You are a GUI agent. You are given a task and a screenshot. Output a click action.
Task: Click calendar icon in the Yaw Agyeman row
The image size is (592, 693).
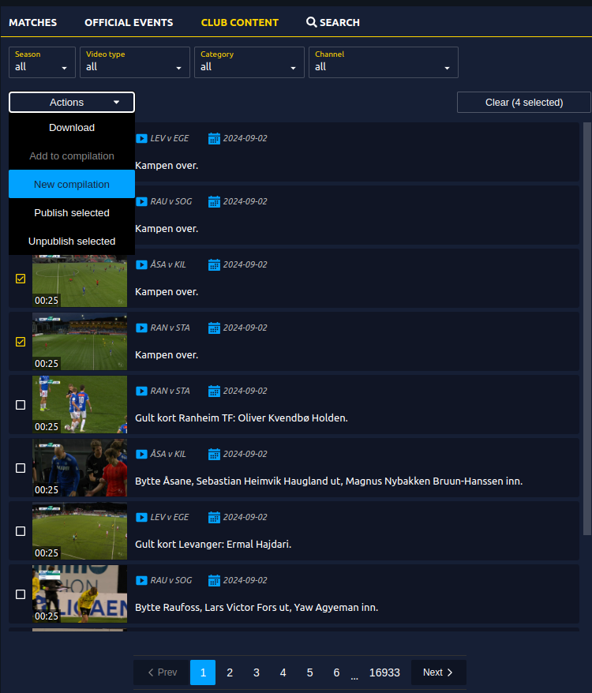[x=214, y=581]
